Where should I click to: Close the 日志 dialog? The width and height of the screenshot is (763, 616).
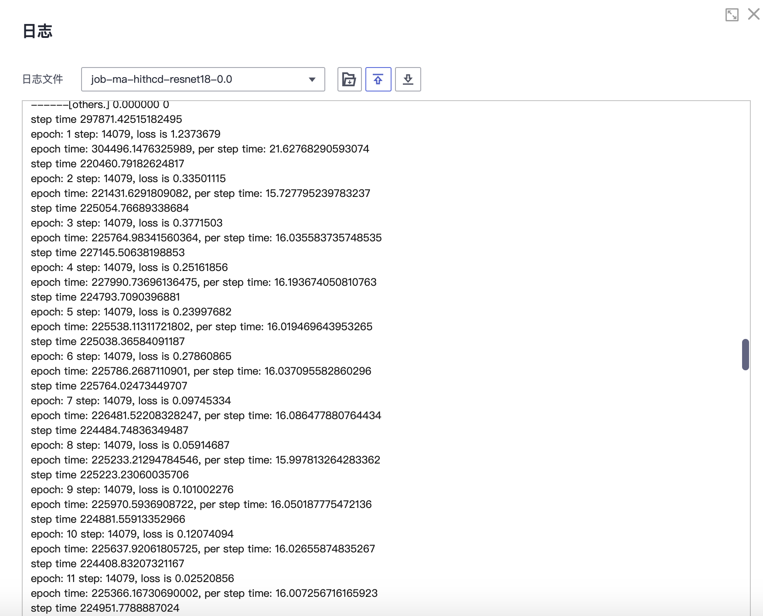click(753, 14)
